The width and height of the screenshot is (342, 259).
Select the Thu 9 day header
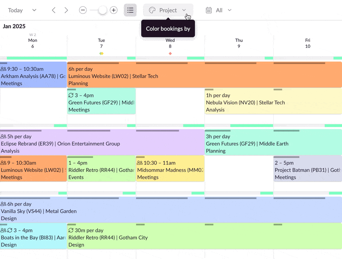pos(239,43)
